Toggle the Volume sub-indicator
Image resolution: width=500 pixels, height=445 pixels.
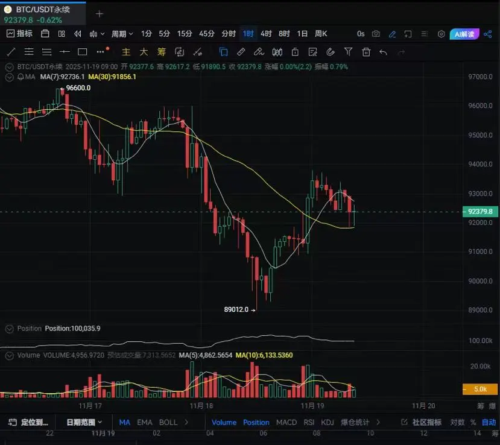(x=224, y=422)
